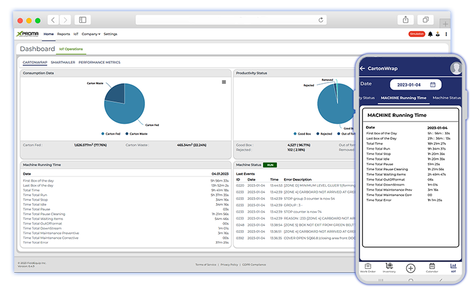Toggle the browser sidebar icon
The height and width of the screenshot is (295, 473).
click(x=83, y=20)
